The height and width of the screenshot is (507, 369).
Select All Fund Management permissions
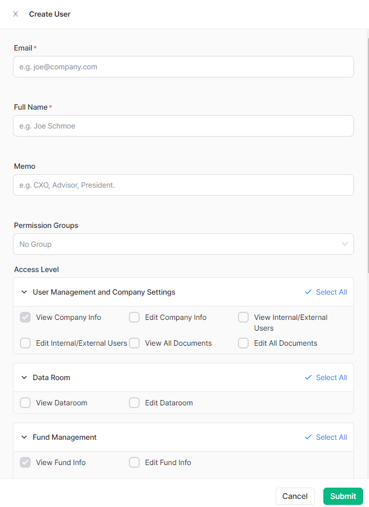(325, 437)
